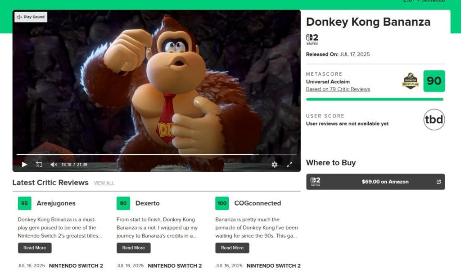461x275 pixels.
Task: Read more of the Areajugones review
Action: coord(35,248)
